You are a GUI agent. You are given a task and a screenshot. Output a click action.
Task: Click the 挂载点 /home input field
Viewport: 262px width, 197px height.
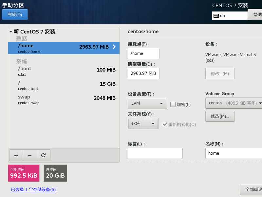coord(144,54)
